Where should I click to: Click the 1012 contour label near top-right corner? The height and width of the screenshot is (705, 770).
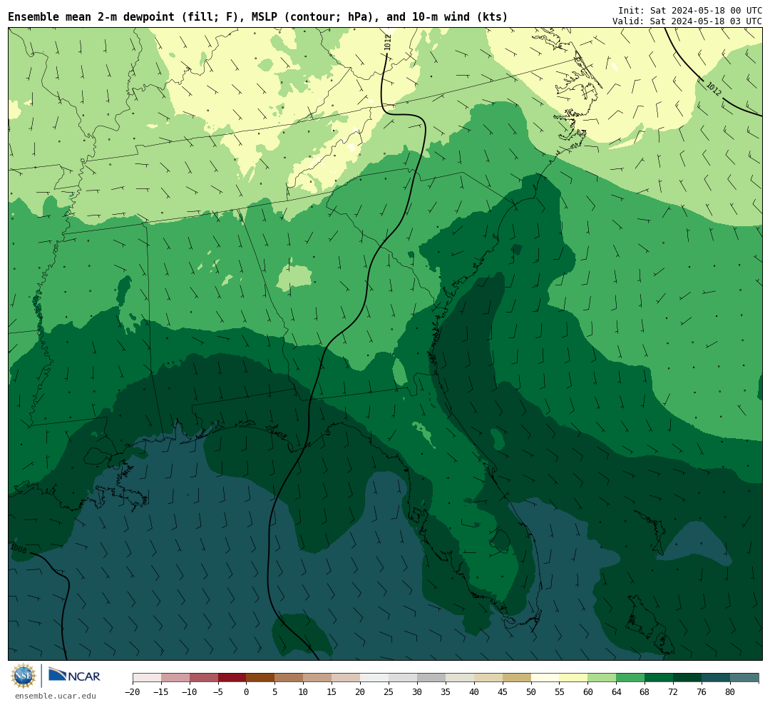714,89
